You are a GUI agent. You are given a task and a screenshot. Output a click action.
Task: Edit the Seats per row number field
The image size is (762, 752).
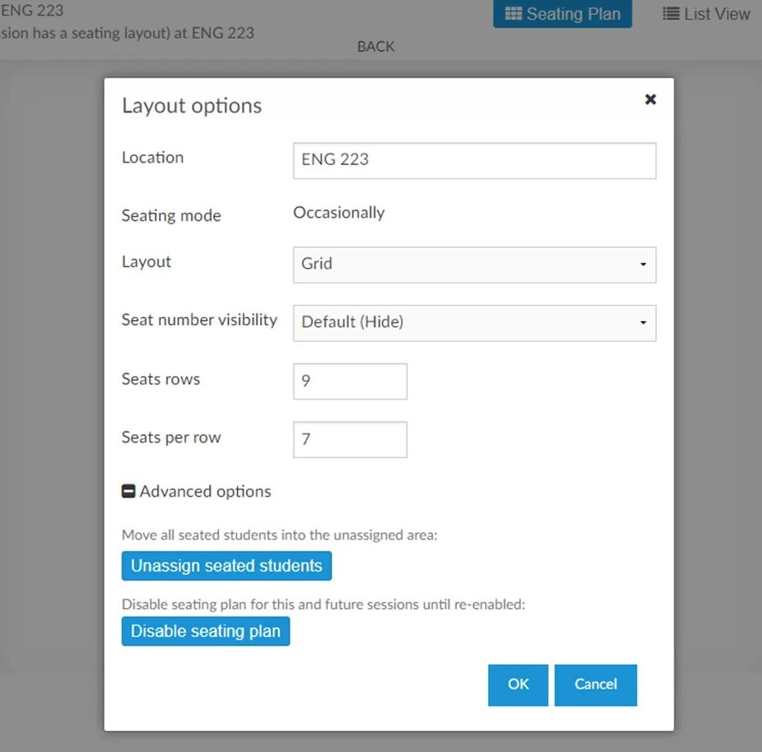(x=350, y=440)
